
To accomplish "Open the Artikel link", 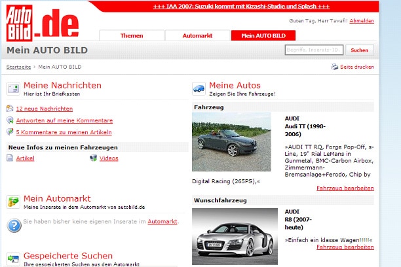I will [25, 158].
